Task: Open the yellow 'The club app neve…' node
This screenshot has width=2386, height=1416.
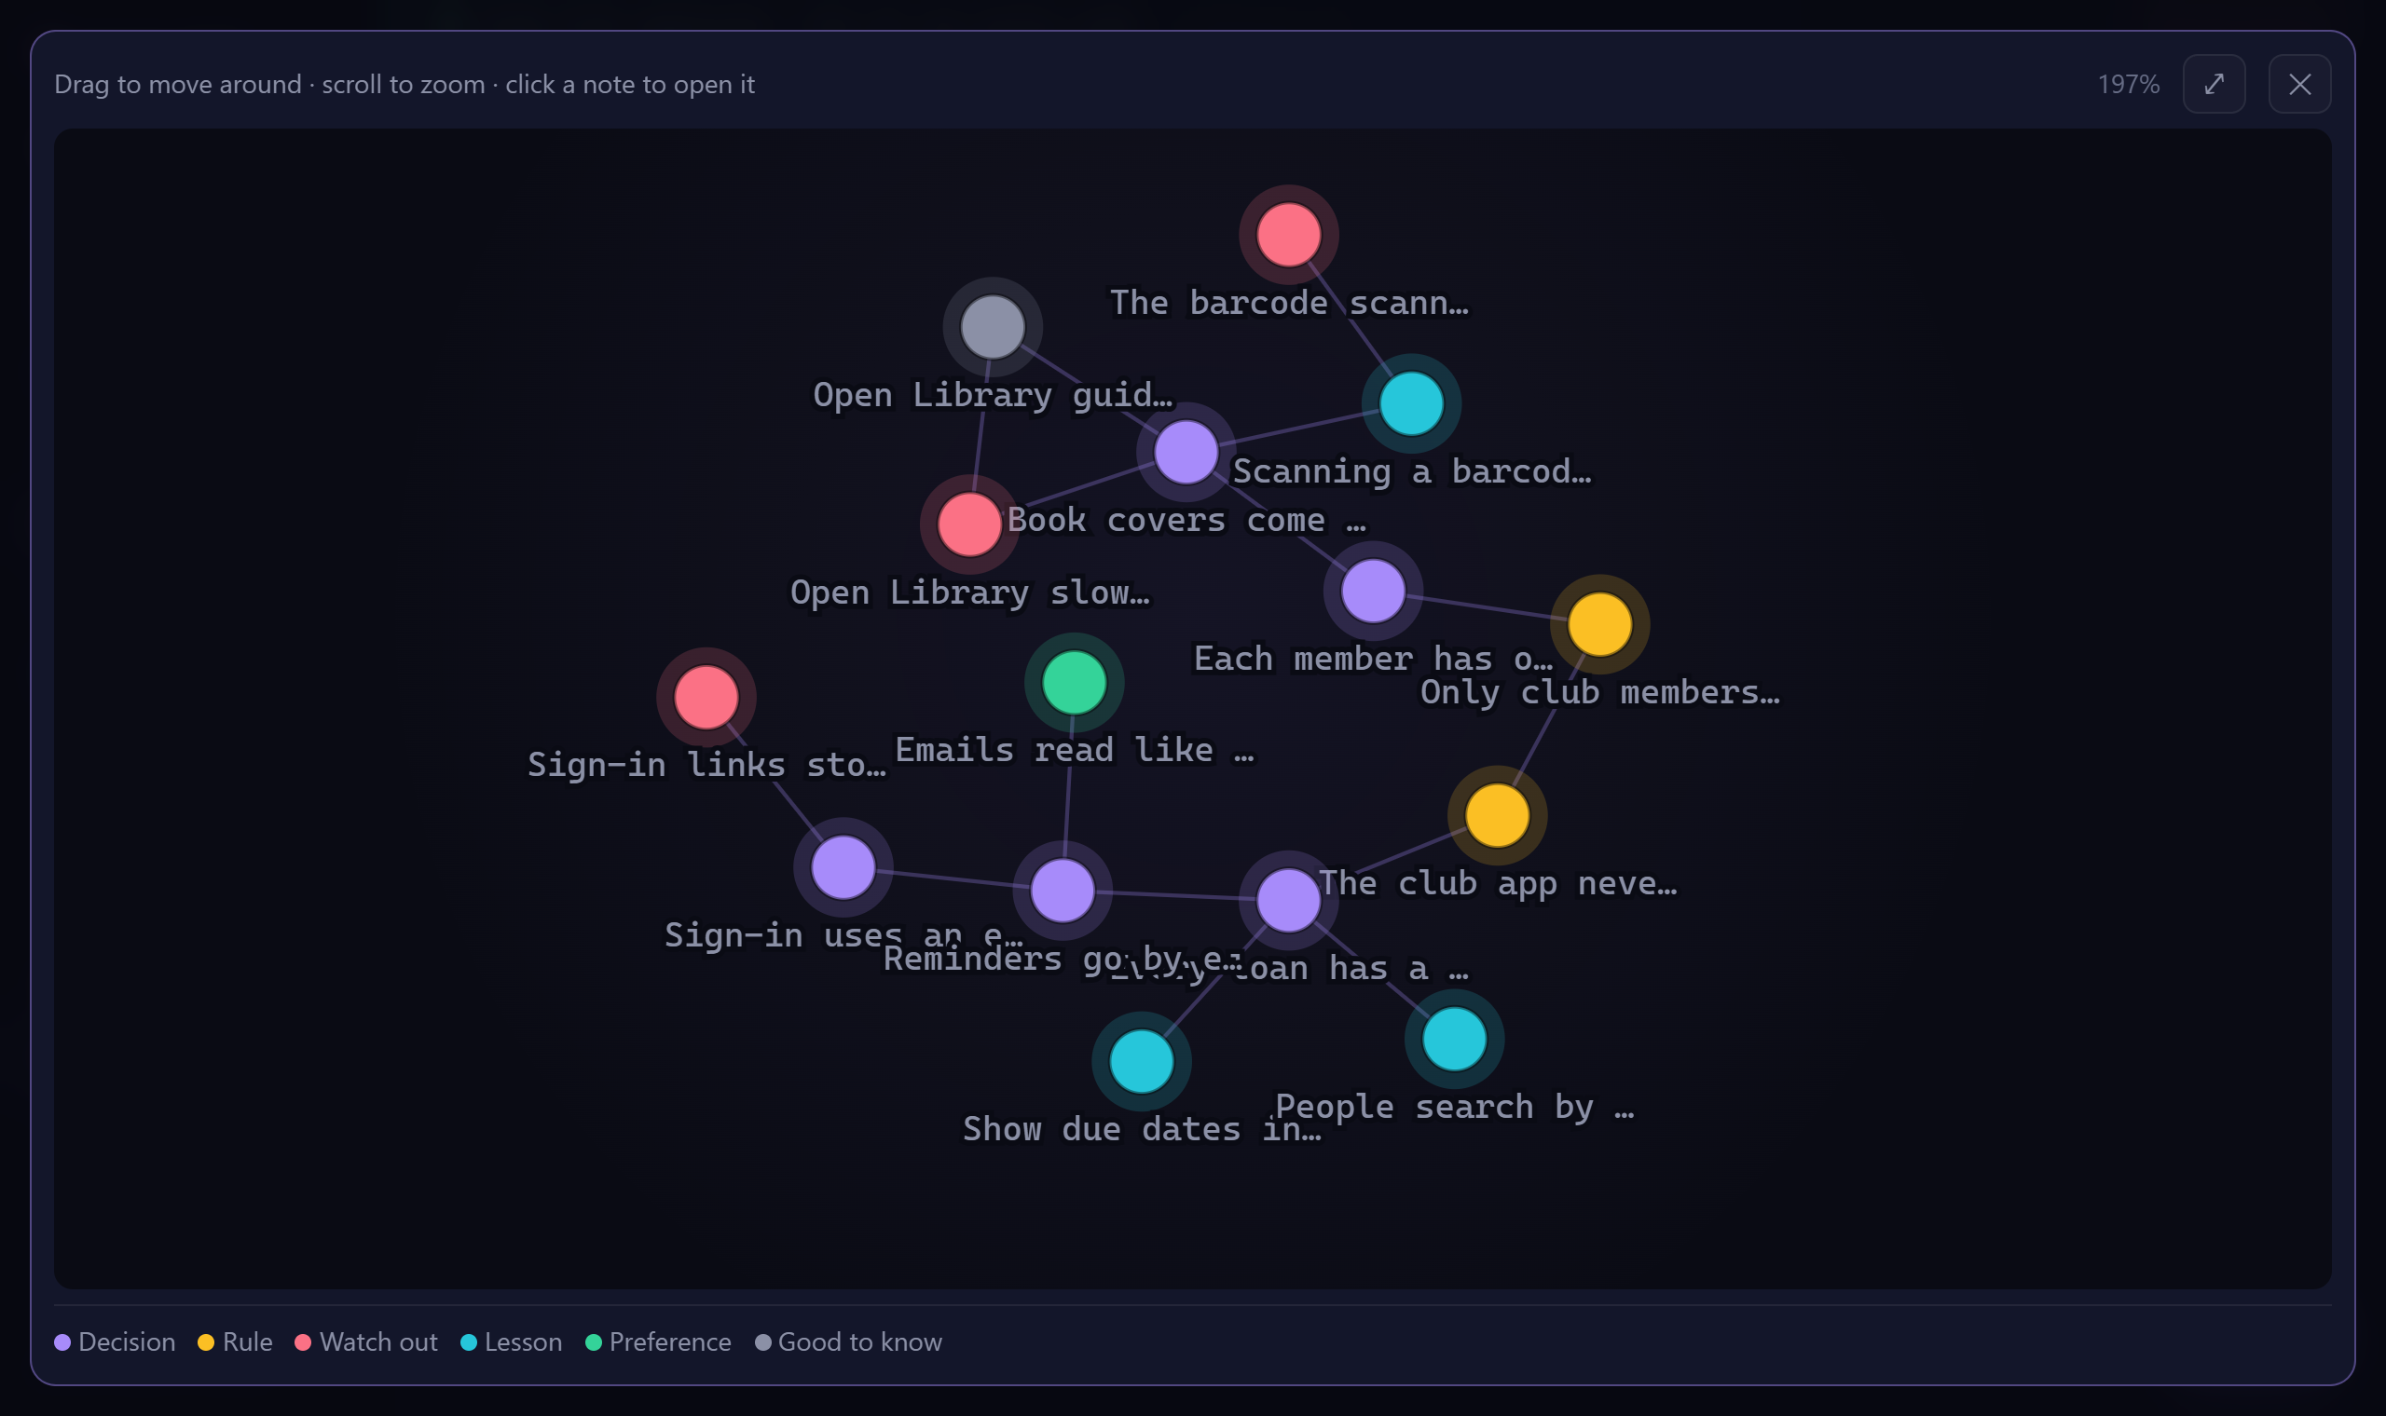Action: pyautogui.click(x=1497, y=815)
